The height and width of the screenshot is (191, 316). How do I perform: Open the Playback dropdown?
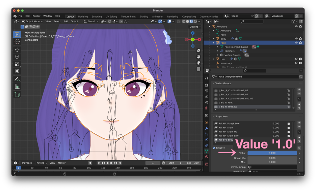pyautogui.click(x=28, y=163)
